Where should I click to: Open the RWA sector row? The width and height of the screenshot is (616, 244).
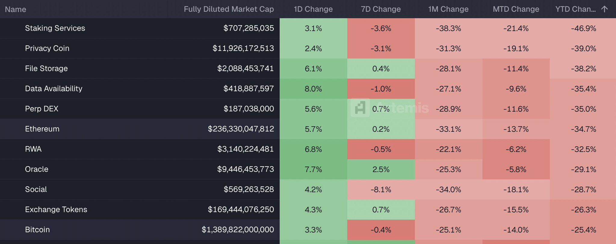pyautogui.click(x=33, y=149)
